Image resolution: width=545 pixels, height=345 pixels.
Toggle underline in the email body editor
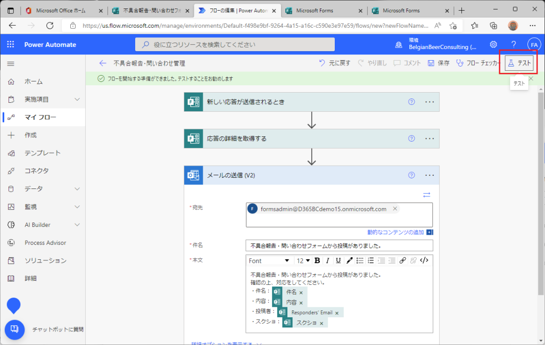338,260
